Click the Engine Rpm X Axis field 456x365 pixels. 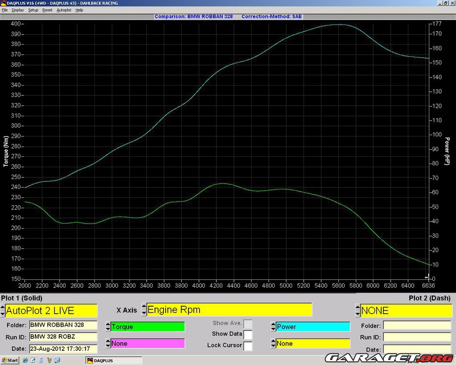point(229,309)
